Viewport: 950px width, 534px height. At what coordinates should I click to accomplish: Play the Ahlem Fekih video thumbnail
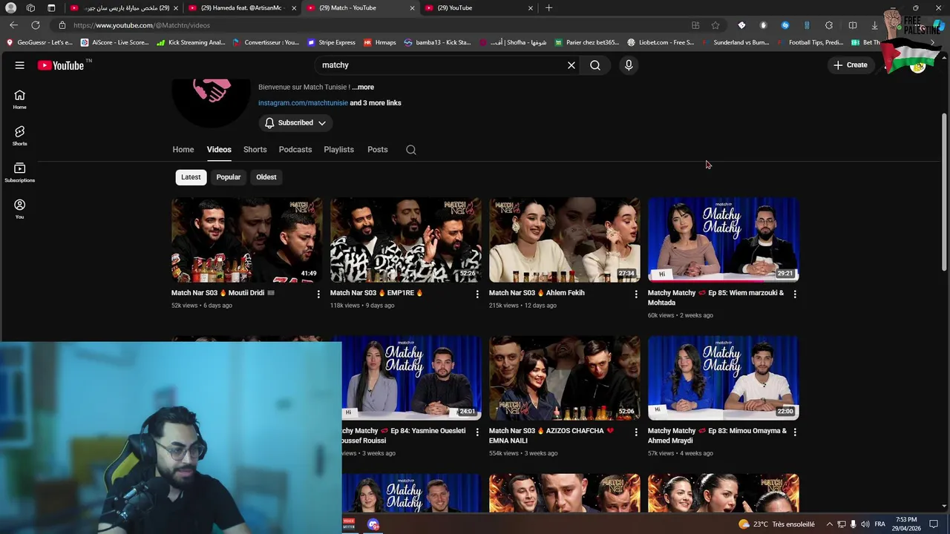(x=564, y=240)
